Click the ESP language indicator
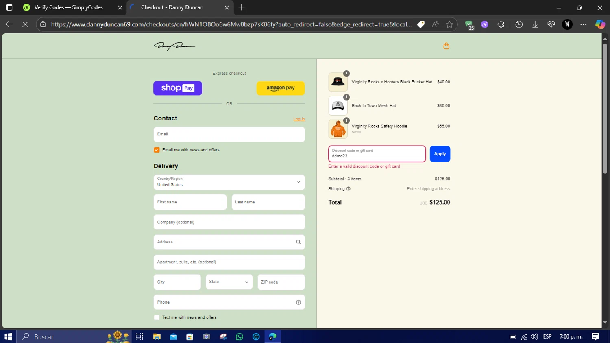The image size is (610, 343). tap(547, 336)
